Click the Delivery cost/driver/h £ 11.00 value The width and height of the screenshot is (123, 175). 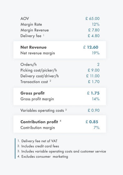[x=93, y=76]
